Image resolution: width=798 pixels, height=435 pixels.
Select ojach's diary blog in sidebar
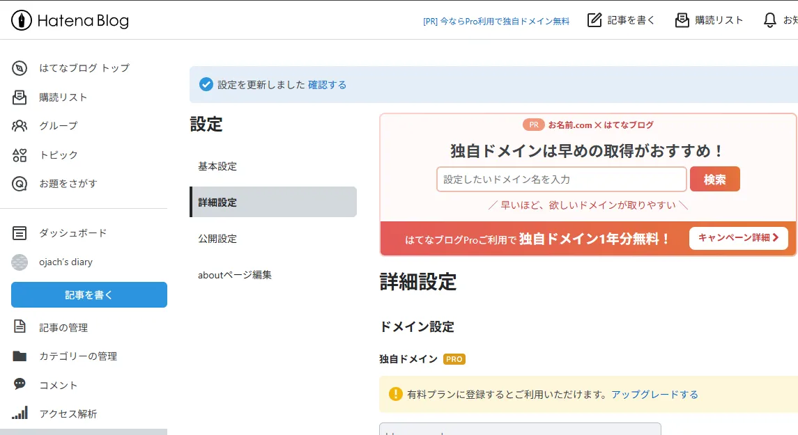[x=66, y=262]
